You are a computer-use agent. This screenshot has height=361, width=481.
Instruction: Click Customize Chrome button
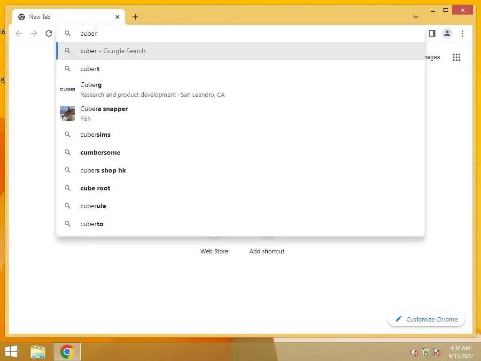coord(426,319)
